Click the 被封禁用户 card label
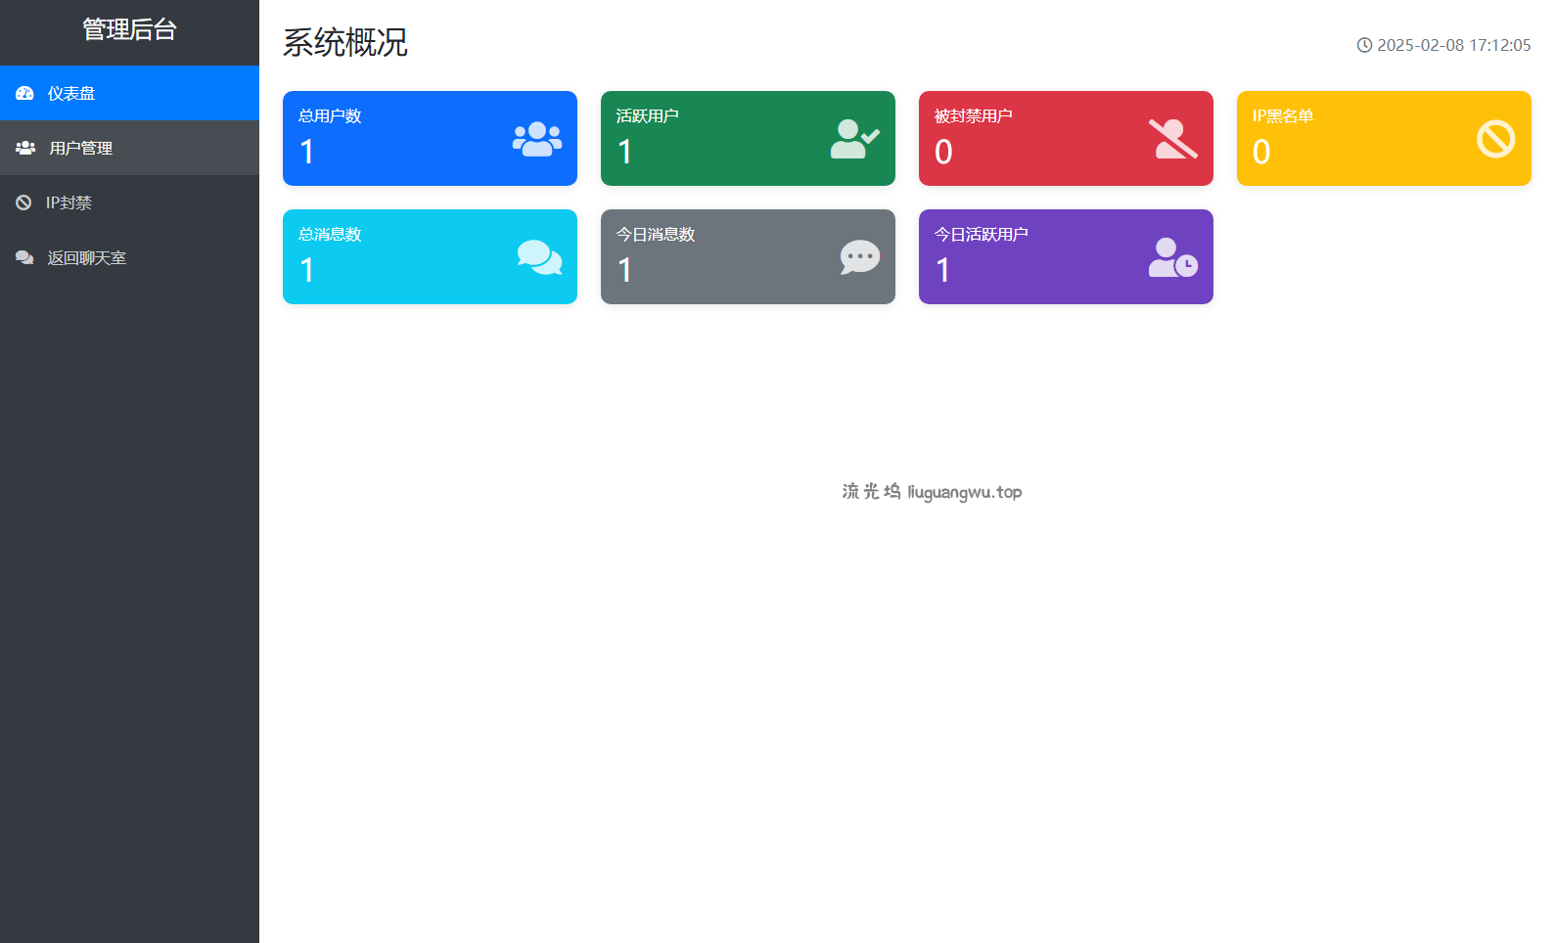The width and height of the screenshot is (1555, 943). pyautogui.click(x=973, y=115)
